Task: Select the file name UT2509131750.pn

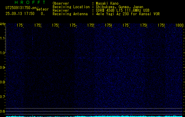Action: [x=21, y=8]
